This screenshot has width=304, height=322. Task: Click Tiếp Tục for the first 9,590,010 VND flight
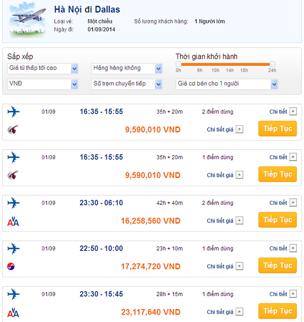tap(278, 129)
